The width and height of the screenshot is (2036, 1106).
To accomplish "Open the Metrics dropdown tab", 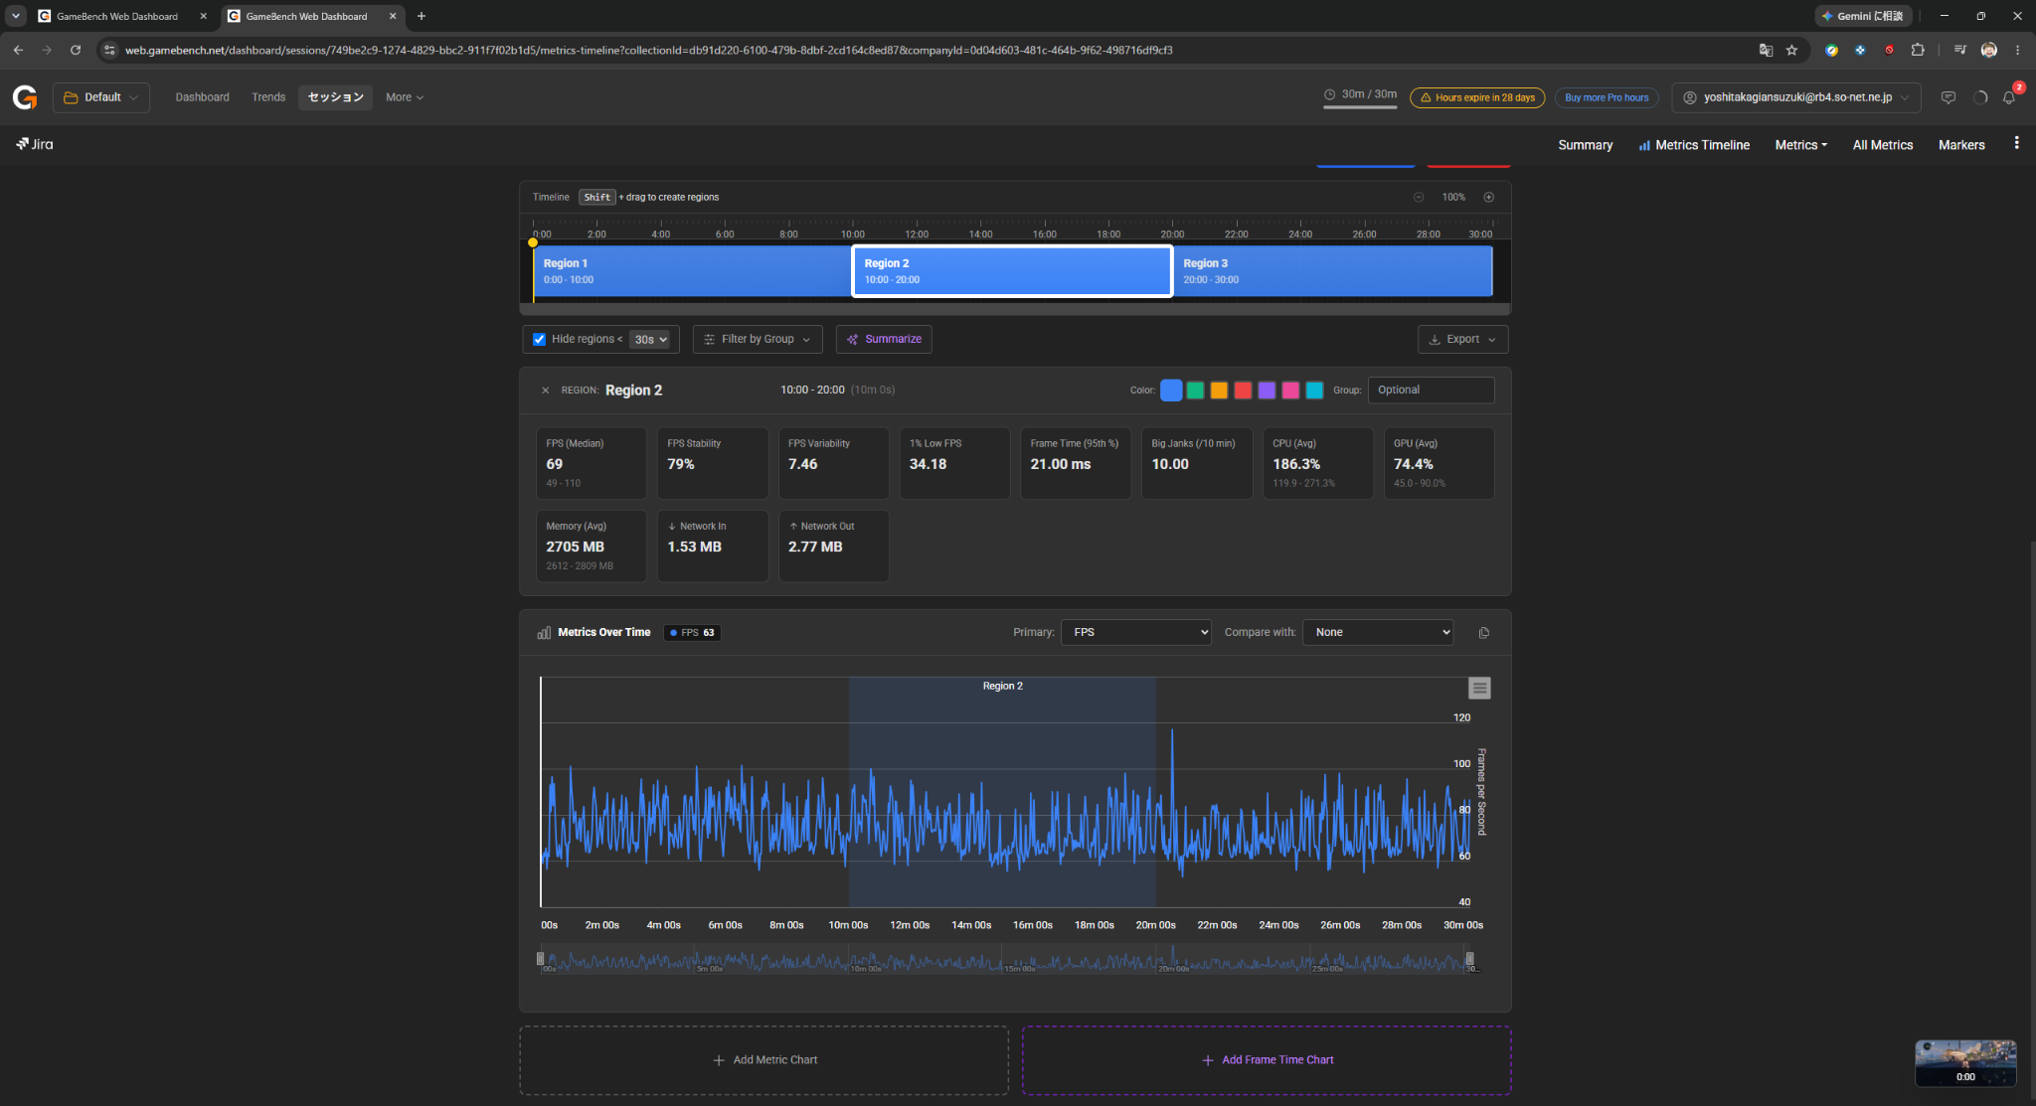I will point(1800,145).
